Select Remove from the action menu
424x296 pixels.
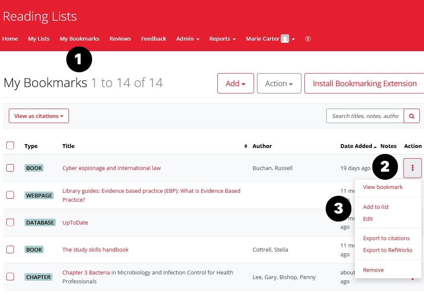point(373,270)
